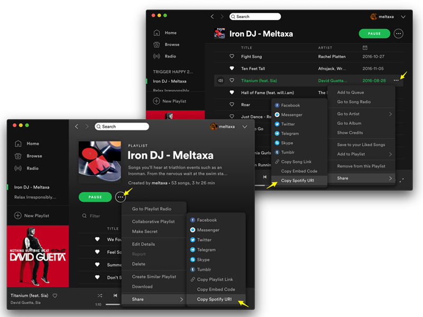Like Just Dance heart icon
423x317 pixels.
pyautogui.click(x=232, y=116)
